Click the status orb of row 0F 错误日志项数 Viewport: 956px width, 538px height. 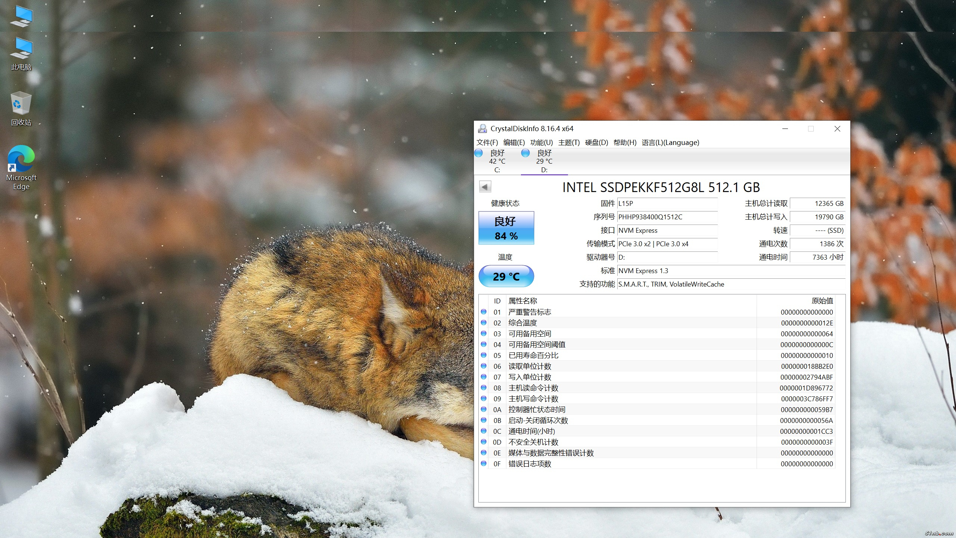point(484,463)
